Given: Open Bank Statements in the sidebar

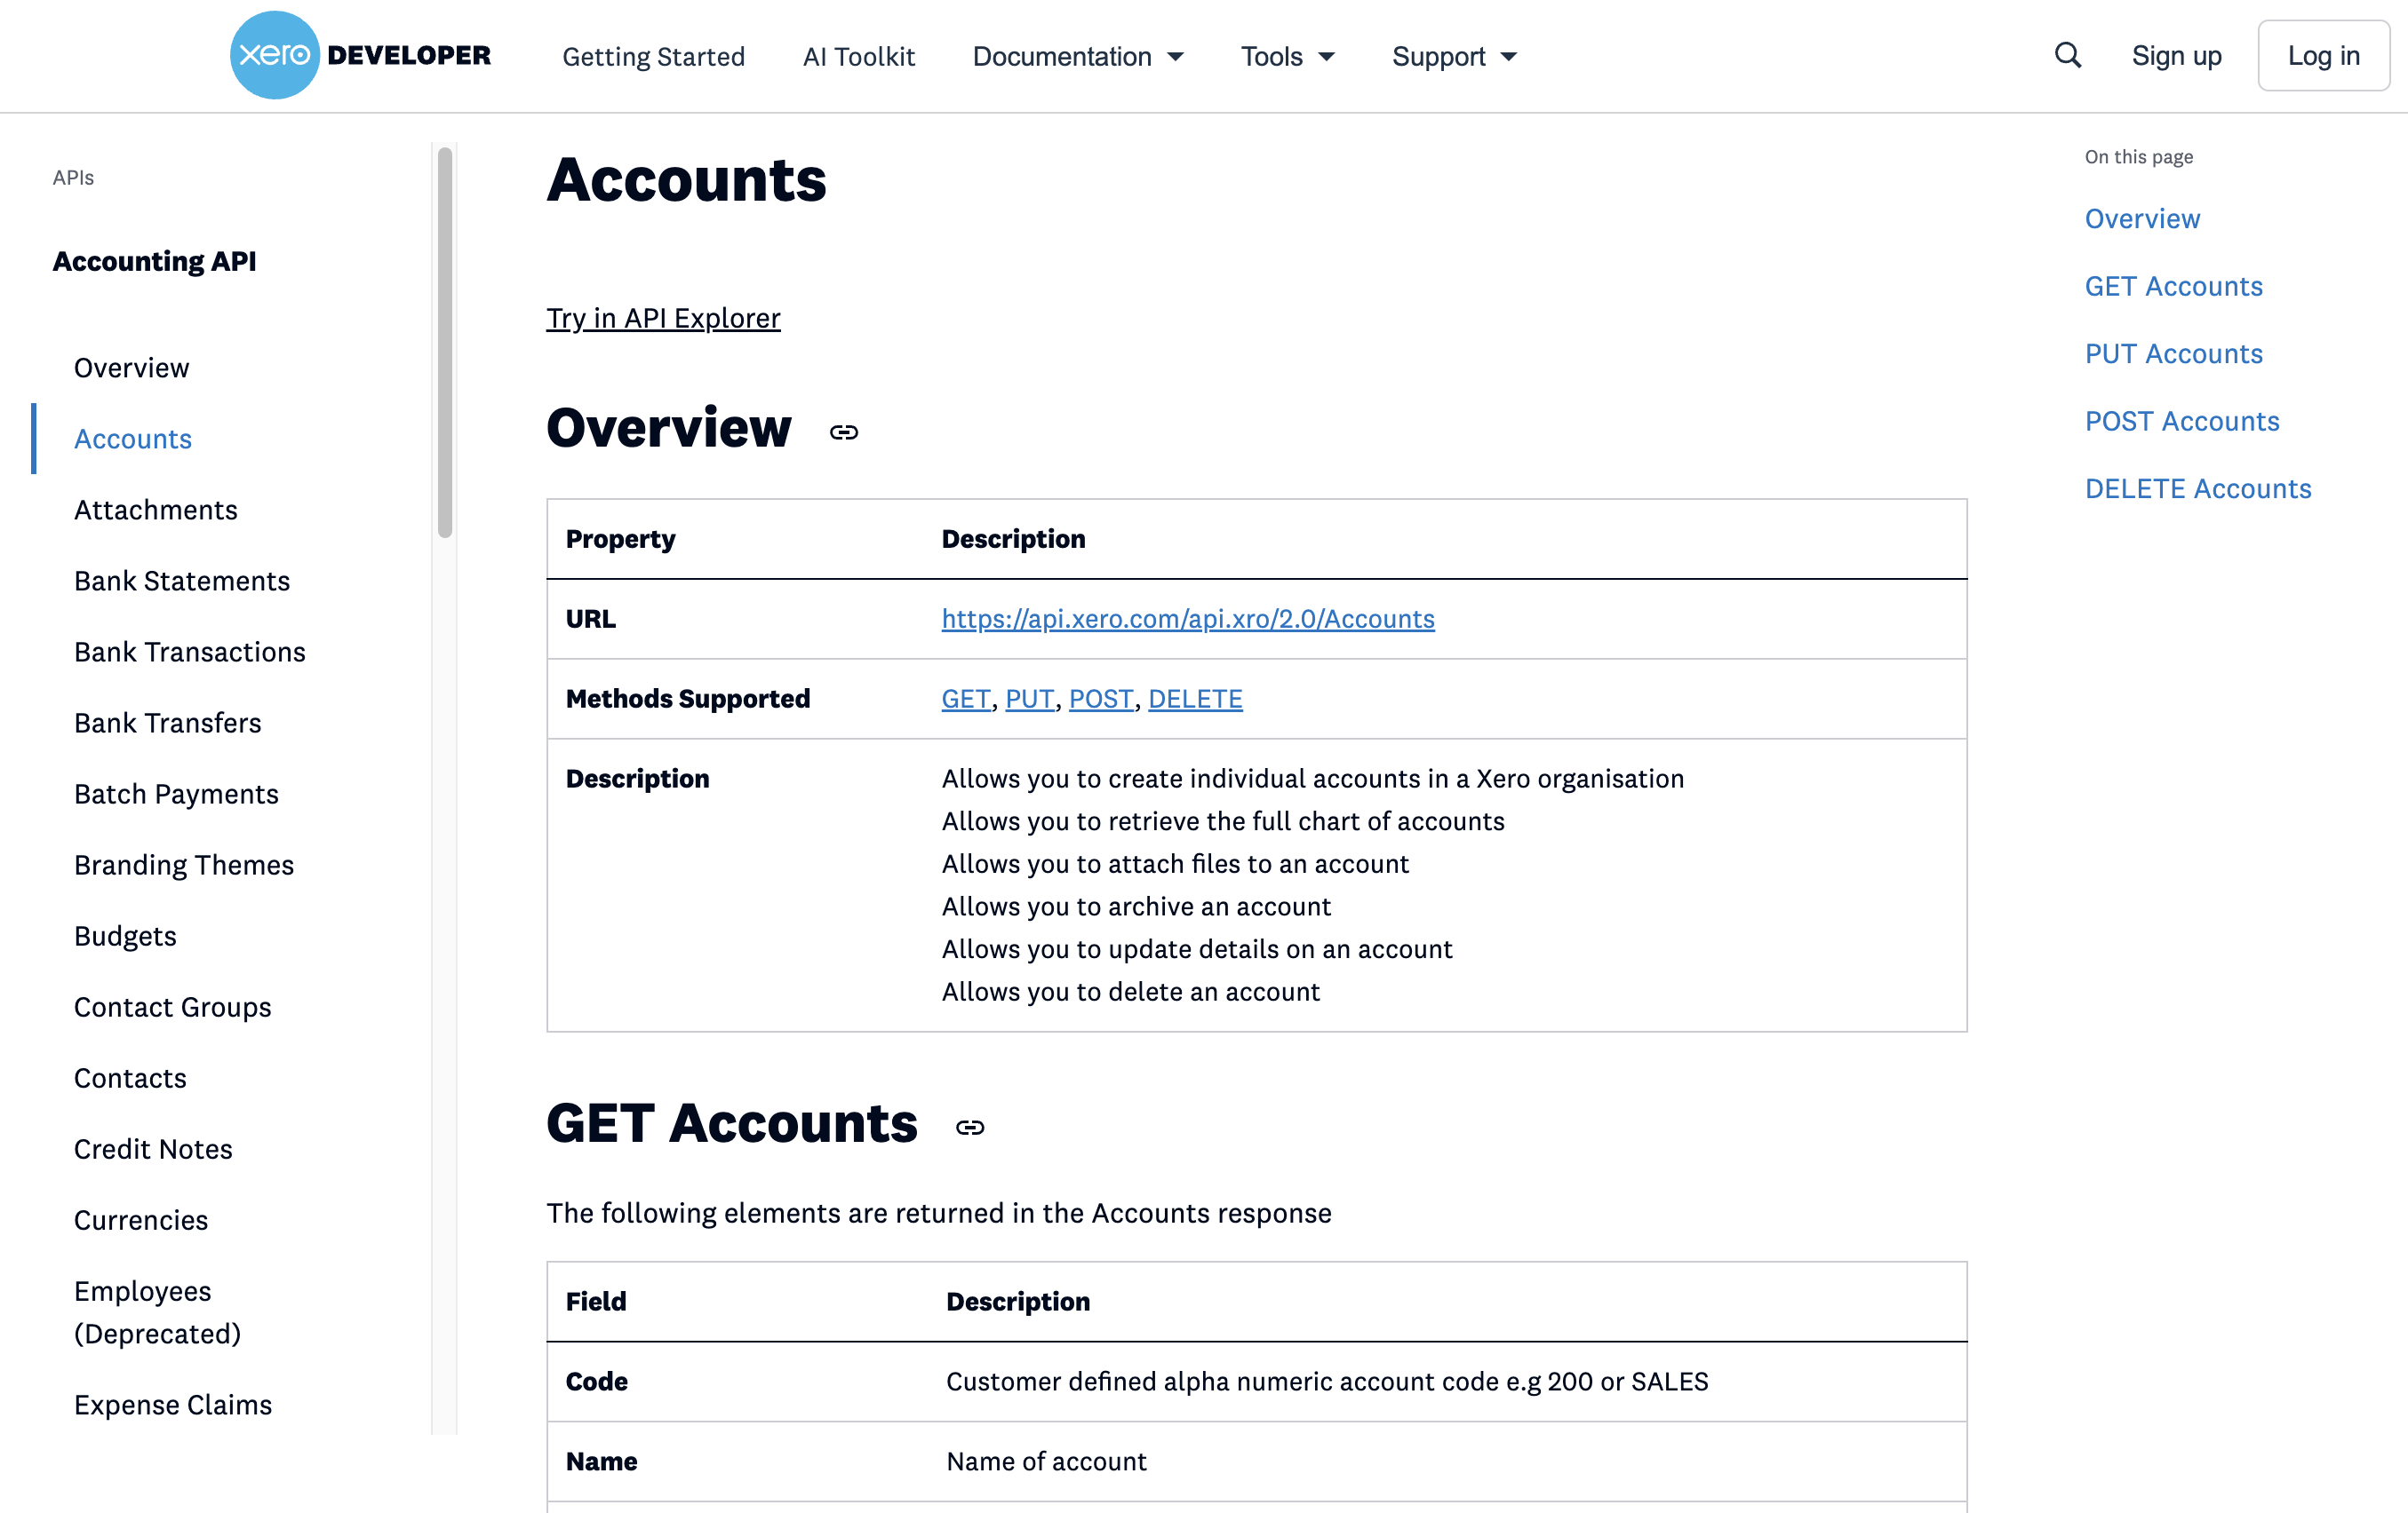Looking at the screenshot, I should tap(182, 581).
